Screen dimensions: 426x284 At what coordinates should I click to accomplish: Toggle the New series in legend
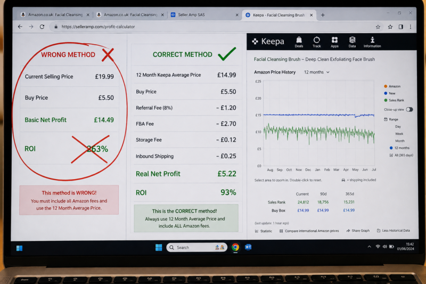[390, 93]
